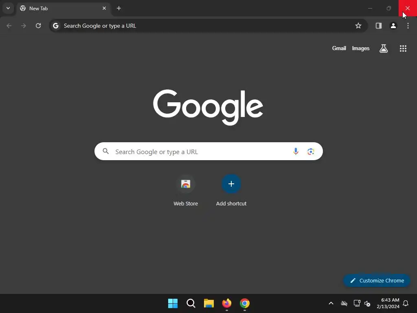Open Windows taskbar search
Viewport: 417px width, 313px height.
191,303
